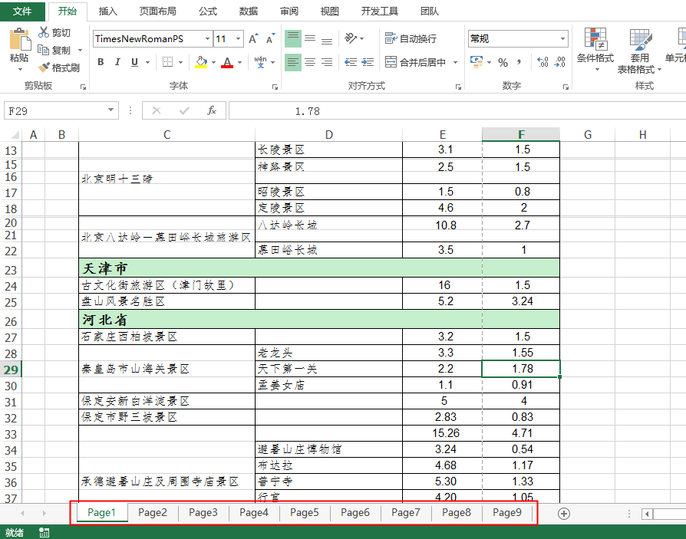Apply the yellow fill color
Image resolution: width=686 pixels, height=539 pixels.
click(201, 62)
